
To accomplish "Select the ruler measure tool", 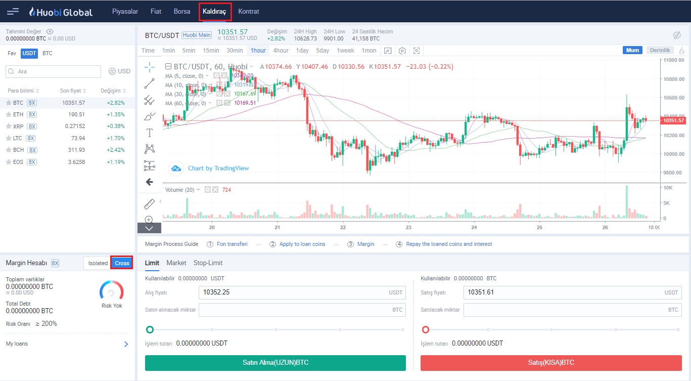I will (149, 204).
